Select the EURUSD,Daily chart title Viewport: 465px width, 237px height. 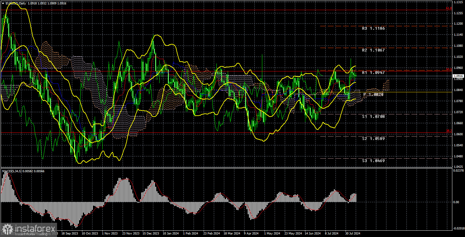(x=16, y=3)
